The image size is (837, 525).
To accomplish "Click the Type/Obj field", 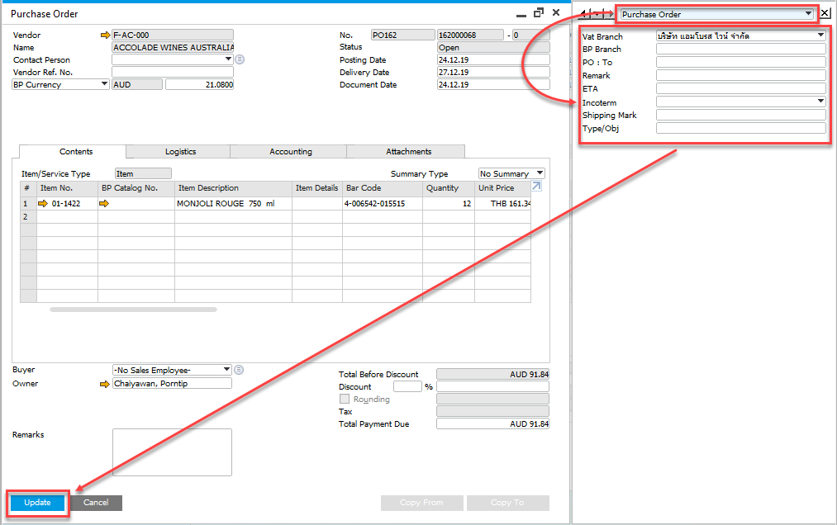I will [741, 128].
